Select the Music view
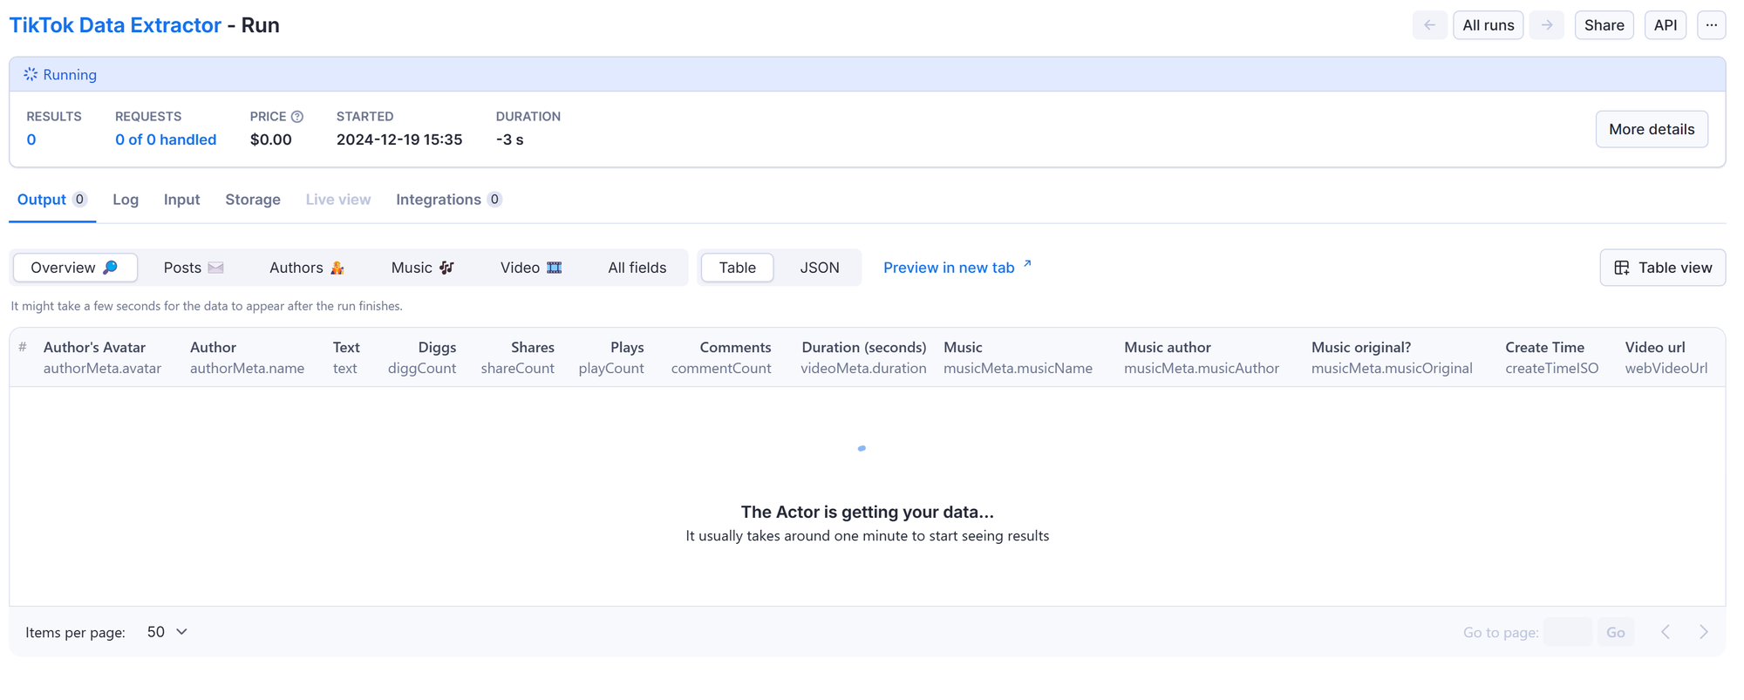 point(422,268)
